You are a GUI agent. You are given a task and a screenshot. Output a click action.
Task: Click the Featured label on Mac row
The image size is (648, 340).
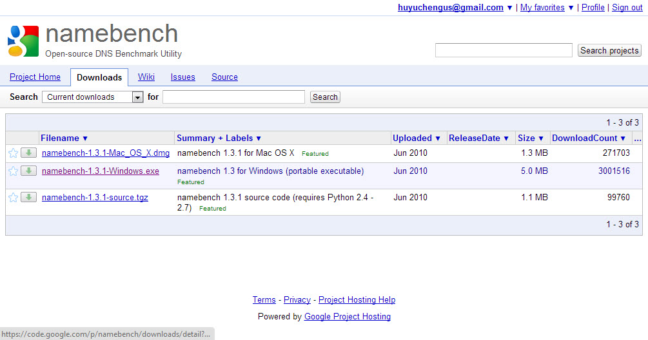tap(315, 153)
